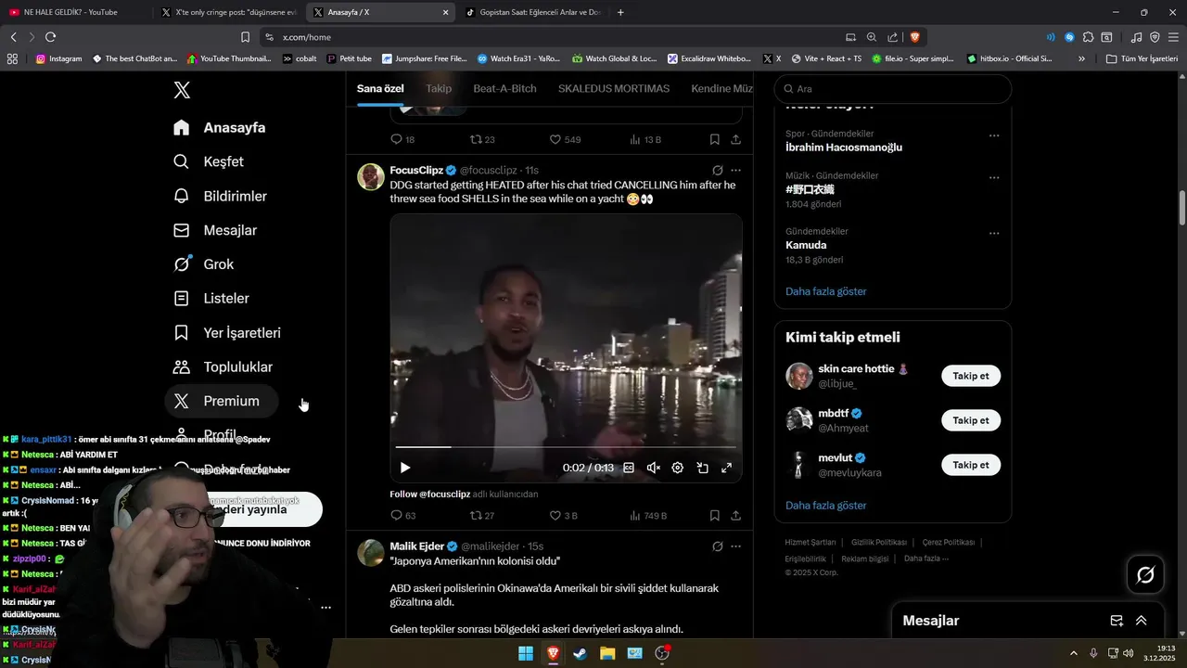Switch to the SKALEDUS MORTIMAS tab
Viewport: 1187px width, 668px height.
tap(614, 88)
